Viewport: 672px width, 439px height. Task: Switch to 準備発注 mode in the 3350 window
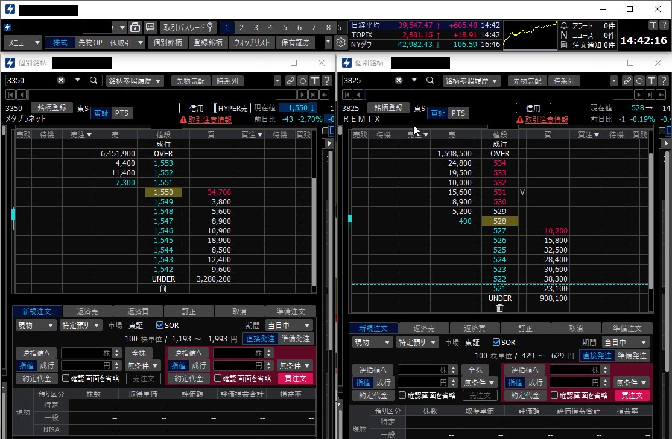(296, 339)
